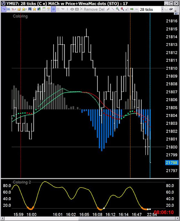
Task: Open the star-plus icon dropdown arrow
Action: [x=26, y=9]
